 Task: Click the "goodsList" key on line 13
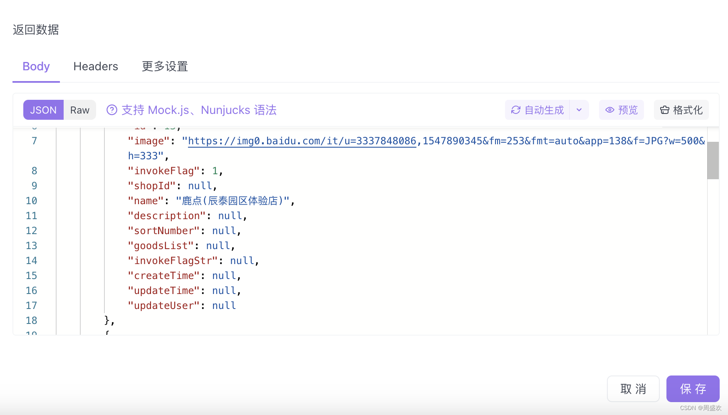click(161, 246)
